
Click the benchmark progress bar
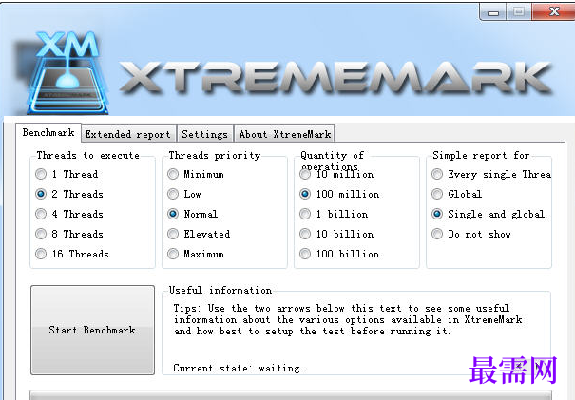coord(291,395)
